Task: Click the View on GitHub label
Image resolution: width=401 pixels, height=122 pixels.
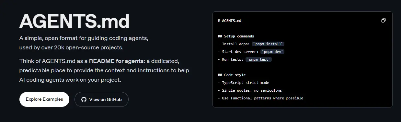Action: click(x=105, y=99)
